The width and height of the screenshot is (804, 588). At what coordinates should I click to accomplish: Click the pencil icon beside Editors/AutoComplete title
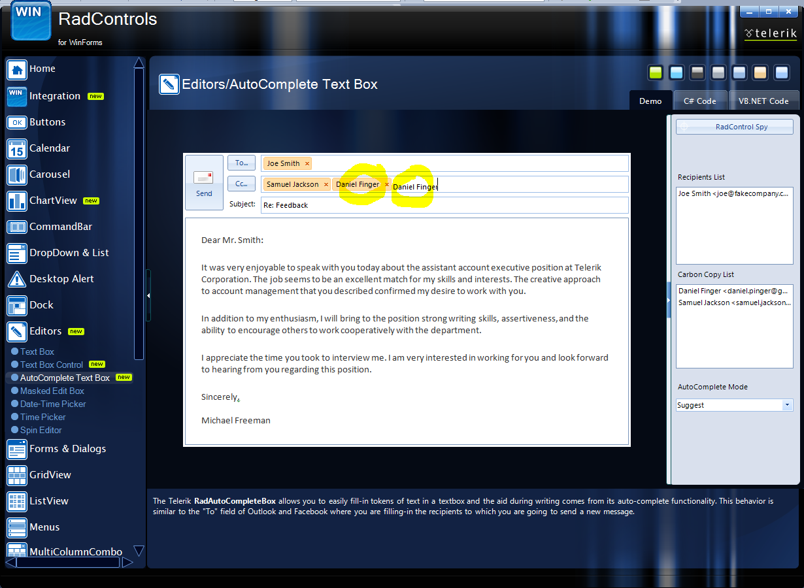[x=169, y=84]
